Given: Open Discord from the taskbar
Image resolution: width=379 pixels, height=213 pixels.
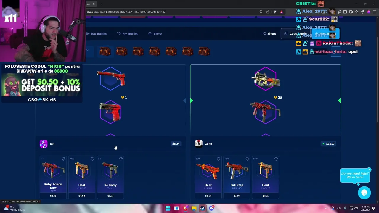Looking at the screenshot, I should coord(211,208).
